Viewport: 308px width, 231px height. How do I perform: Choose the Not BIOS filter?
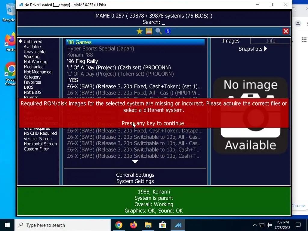coord(32,92)
